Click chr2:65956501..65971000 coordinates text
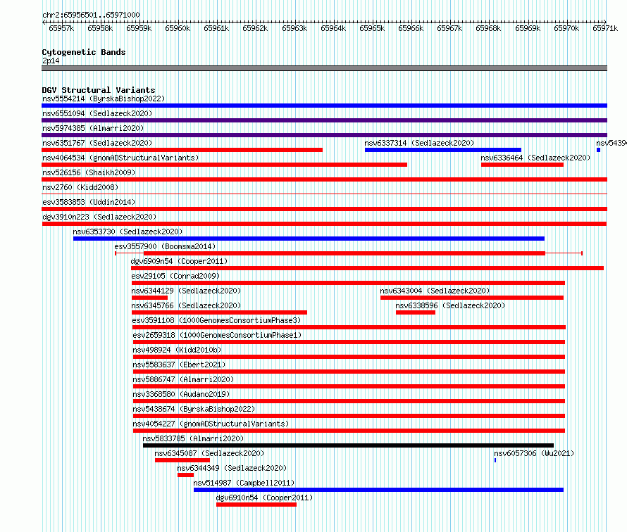The image size is (627, 532). pos(91,15)
